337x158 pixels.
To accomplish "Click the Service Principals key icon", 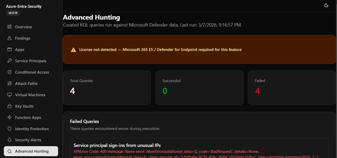I will [10, 61].
